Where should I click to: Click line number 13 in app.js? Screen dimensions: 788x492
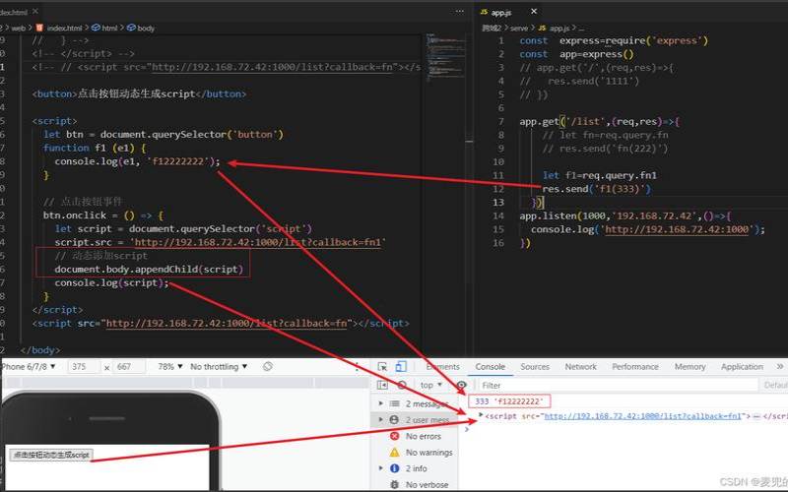(x=497, y=203)
